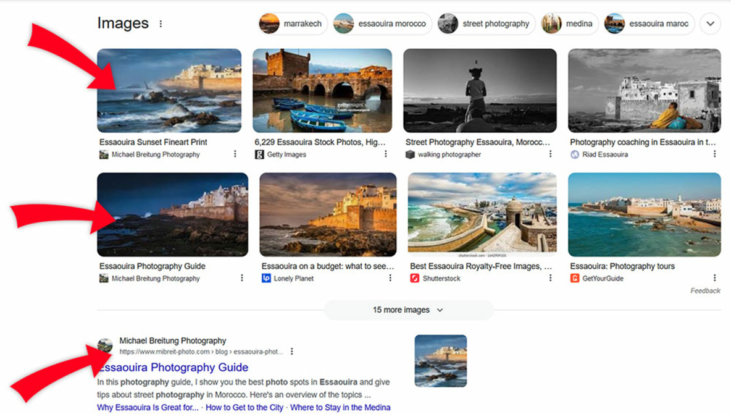Viewport: 731px width, 414px height.
Task: Click three-dot menu for Essaouira Sunset Fineart Print
Action: coord(235,154)
